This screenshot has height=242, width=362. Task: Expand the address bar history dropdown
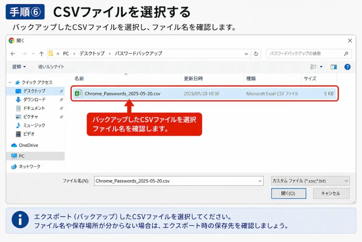246,54
